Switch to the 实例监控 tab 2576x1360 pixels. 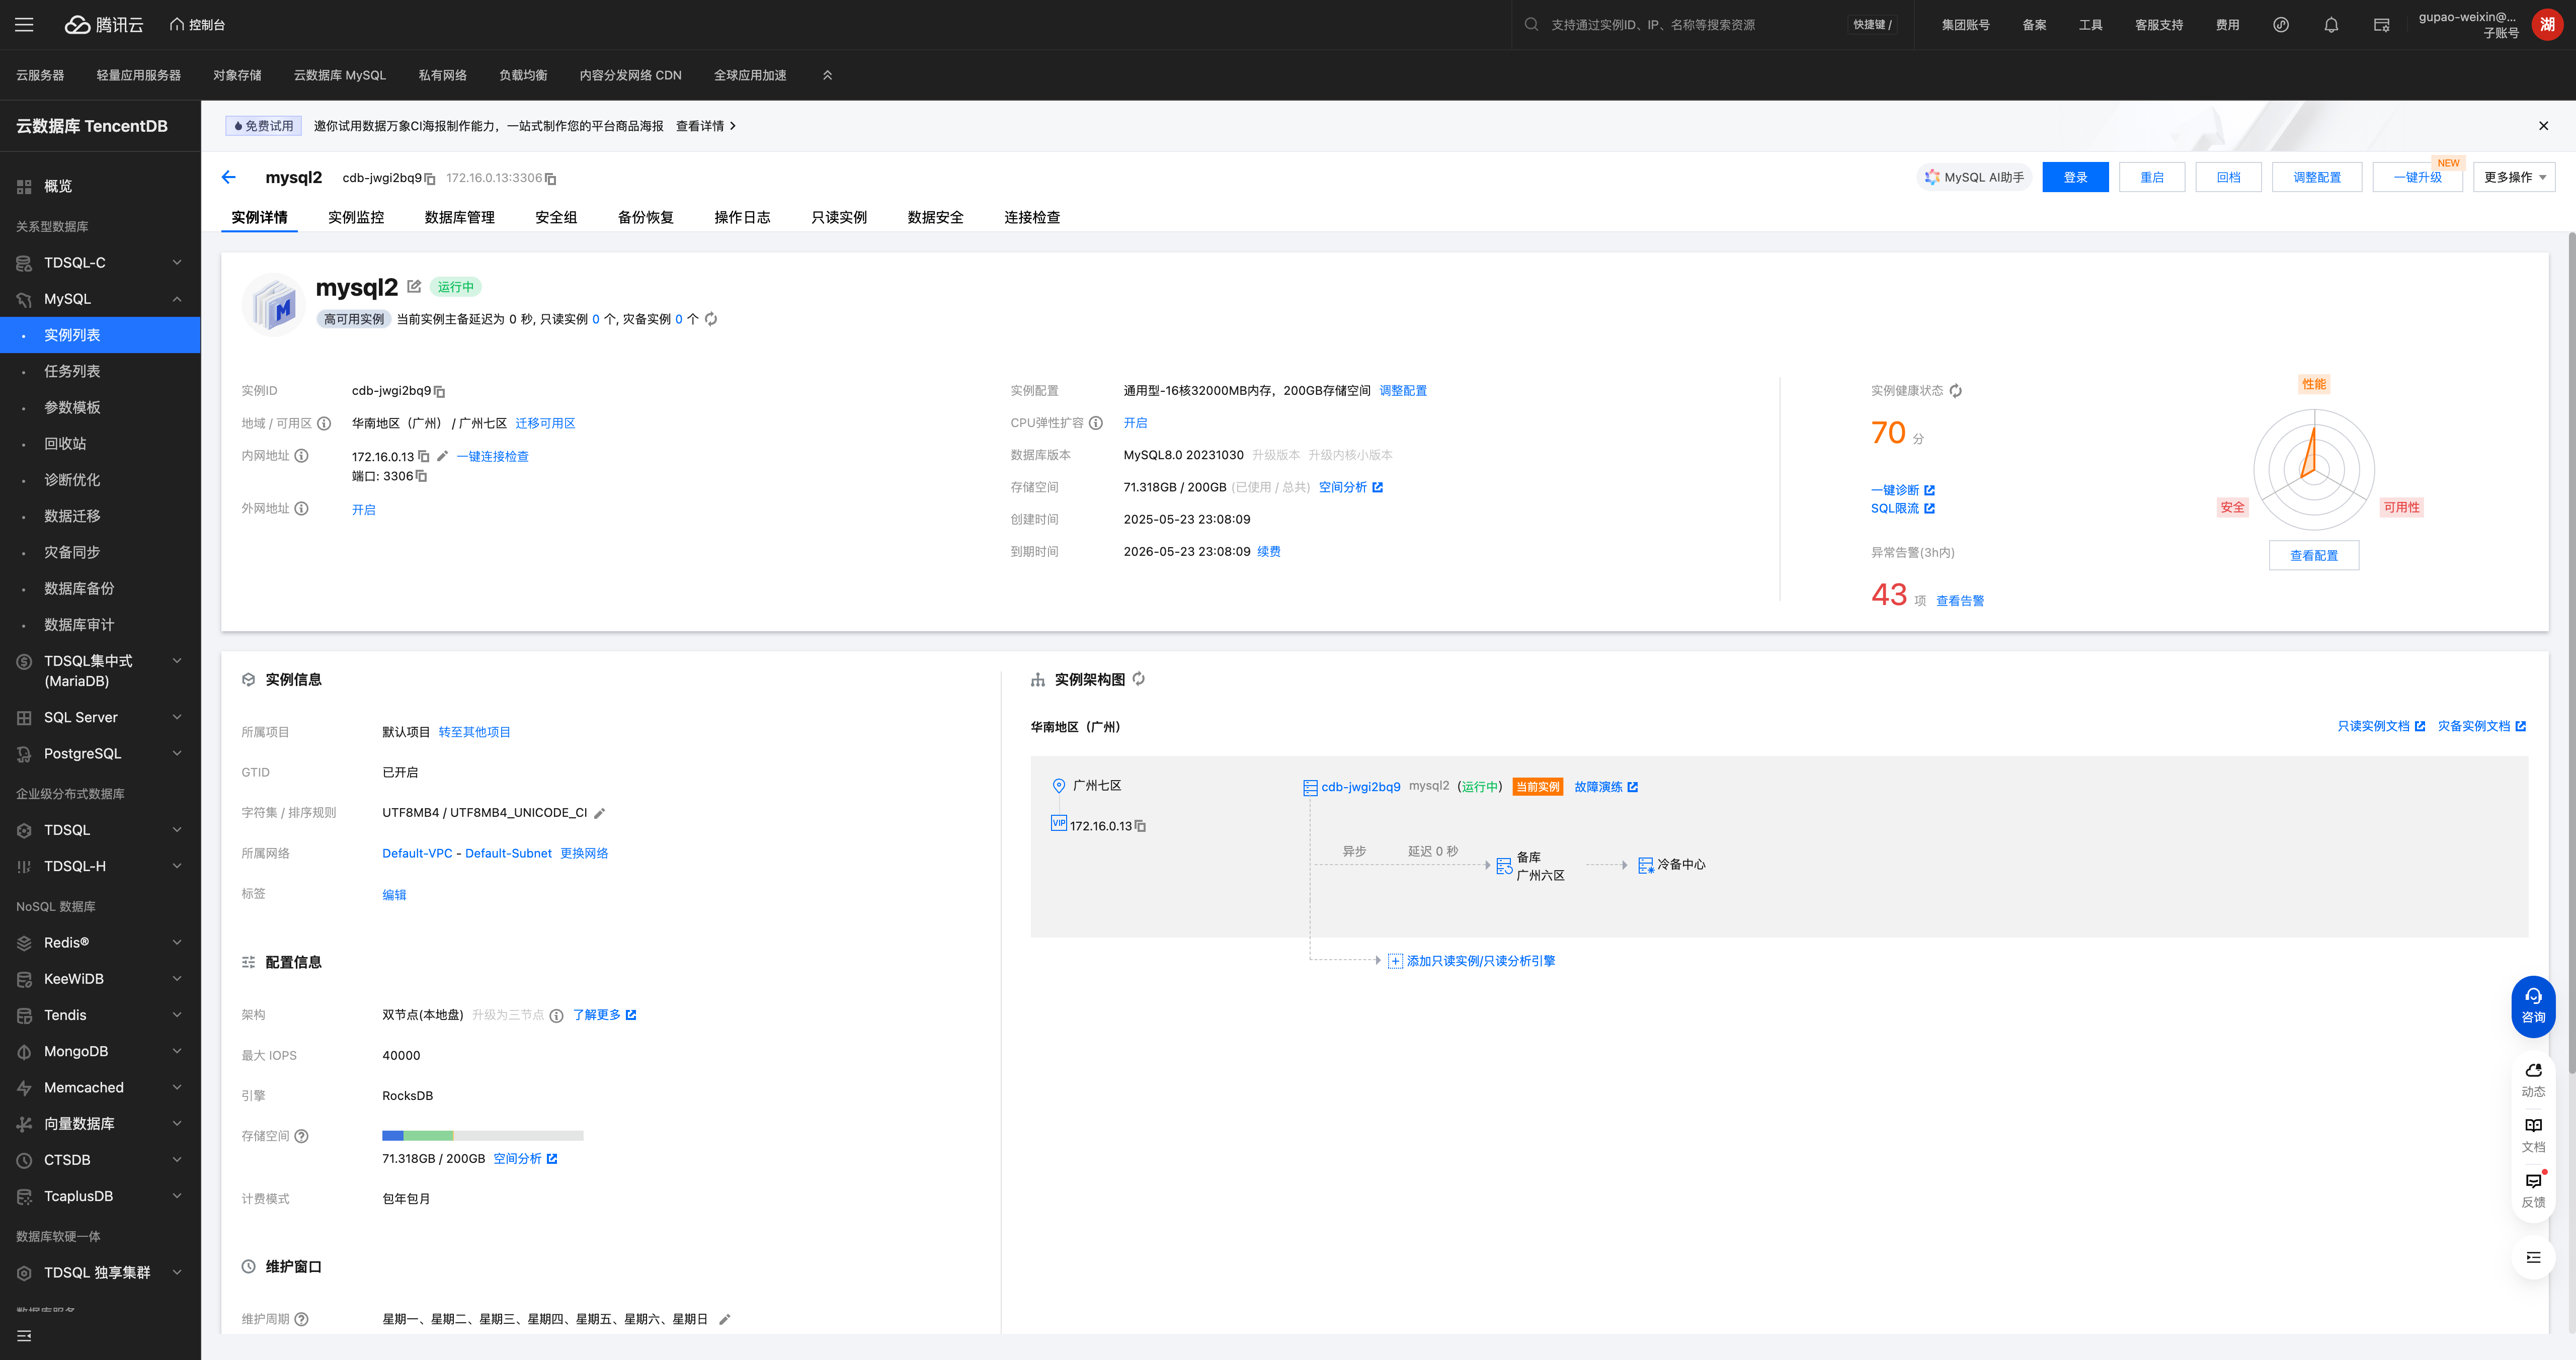356,217
